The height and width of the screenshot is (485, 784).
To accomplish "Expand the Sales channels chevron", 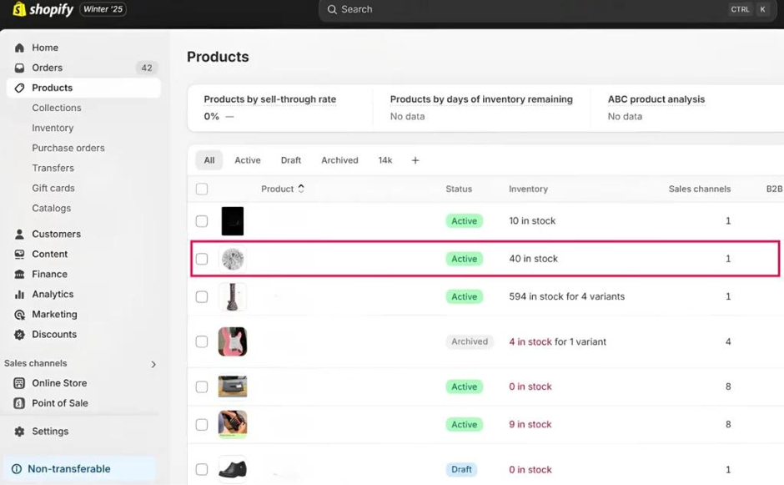I will 153,364.
